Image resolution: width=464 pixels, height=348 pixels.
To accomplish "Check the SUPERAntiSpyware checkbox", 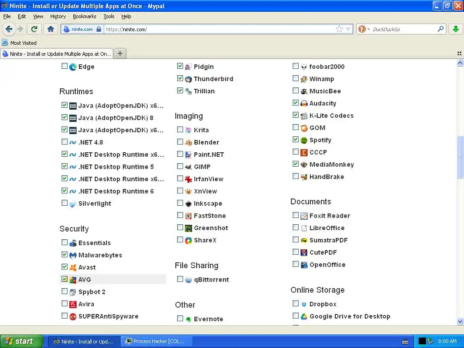I will pos(64,316).
